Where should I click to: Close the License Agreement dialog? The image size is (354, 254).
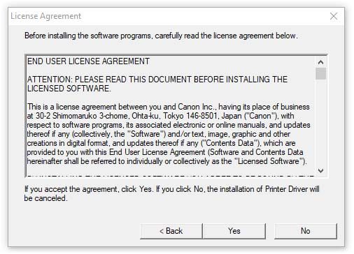tap(334, 16)
